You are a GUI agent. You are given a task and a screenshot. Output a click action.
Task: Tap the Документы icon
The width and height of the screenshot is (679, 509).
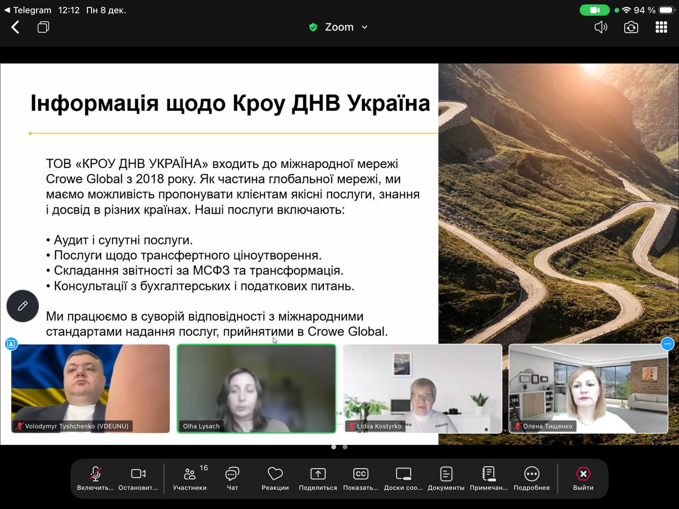click(446, 477)
